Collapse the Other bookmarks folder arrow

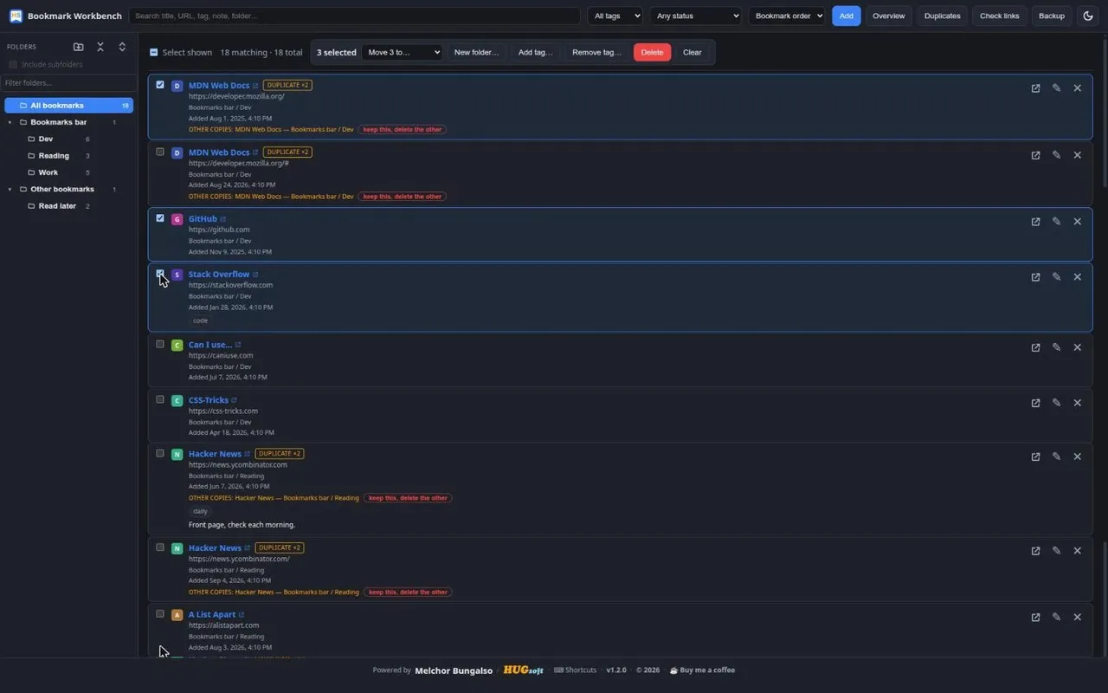[x=10, y=189]
